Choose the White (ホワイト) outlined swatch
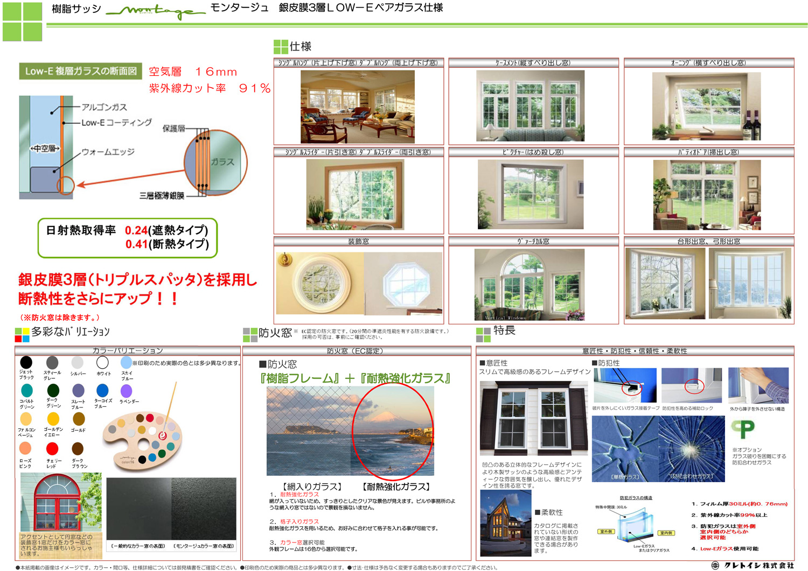This screenshot has height=571, width=808. tap(102, 363)
